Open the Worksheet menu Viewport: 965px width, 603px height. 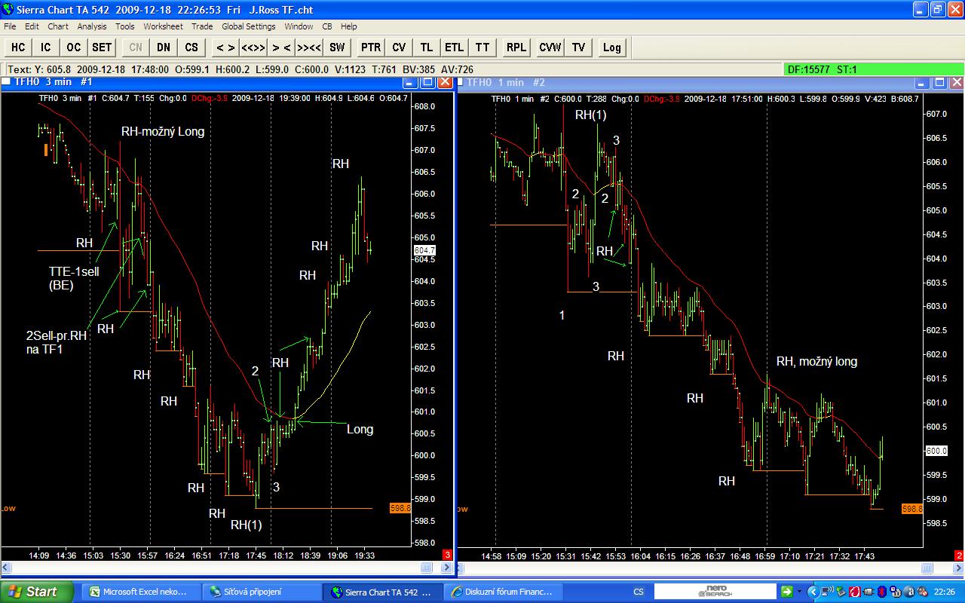163,26
